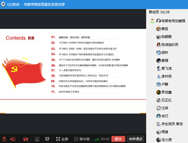Unmute the microphone icon
This screenshot has width=188, height=143.
pyautogui.click(x=4, y=139)
